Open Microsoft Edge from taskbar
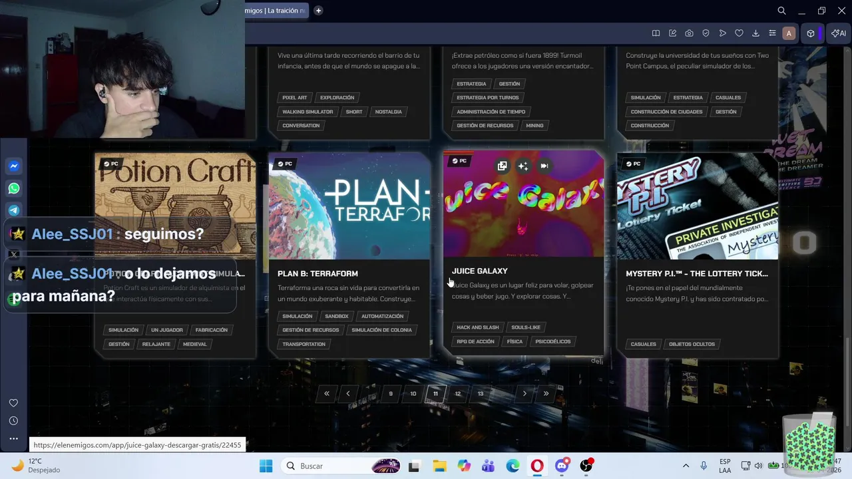The width and height of the screenshot is (852, 479). [513, 466]
